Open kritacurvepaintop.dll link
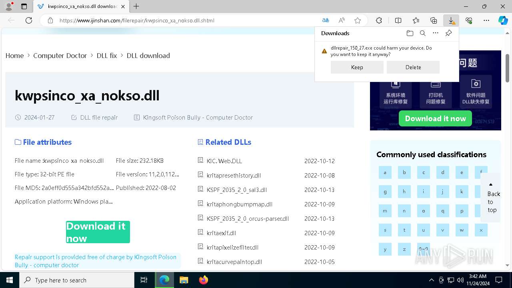 point(234,262)
